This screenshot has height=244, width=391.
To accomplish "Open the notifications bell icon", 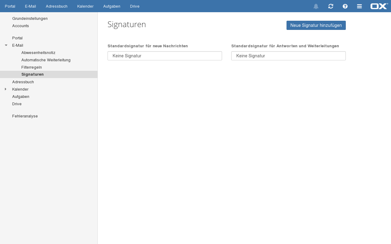I will [x=316, y=6].
